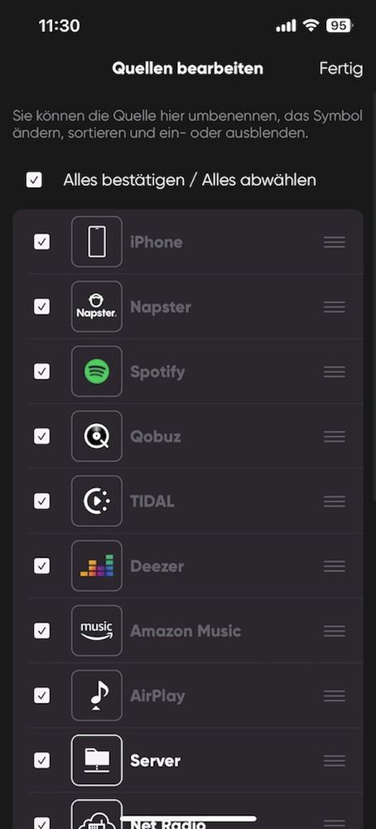The image size is (376, 829).
Task: Hide the AirPlay source via its checkbox
Action: 41,696
